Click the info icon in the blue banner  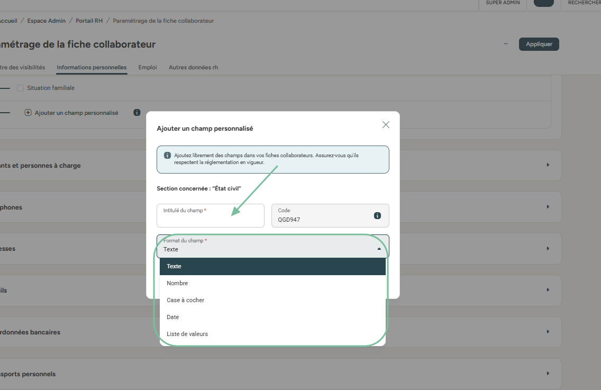click(x=167, y=156)
